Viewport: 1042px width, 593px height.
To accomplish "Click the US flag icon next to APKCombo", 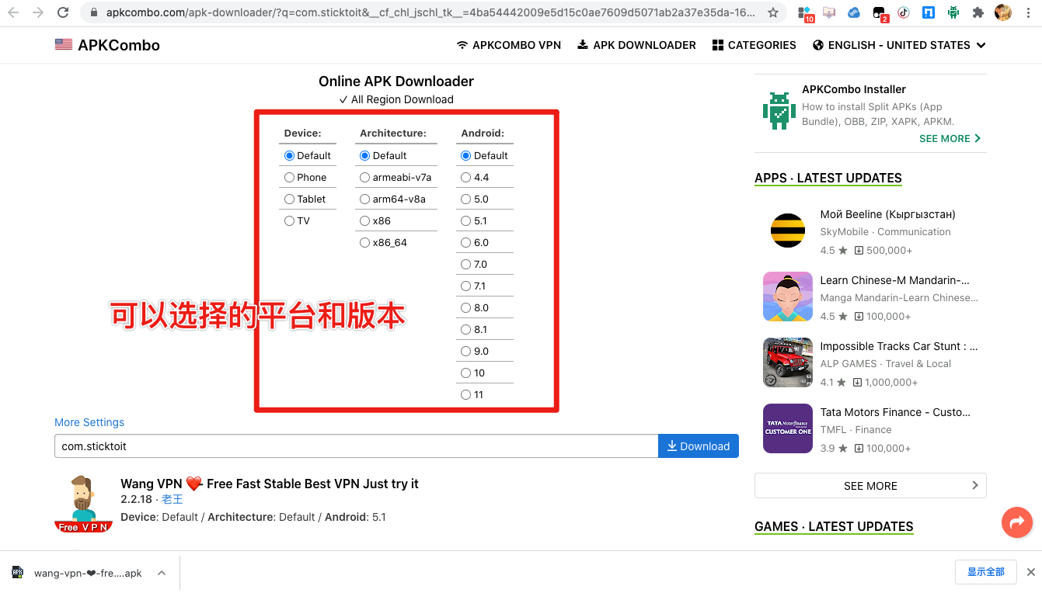I will (64, 45).
